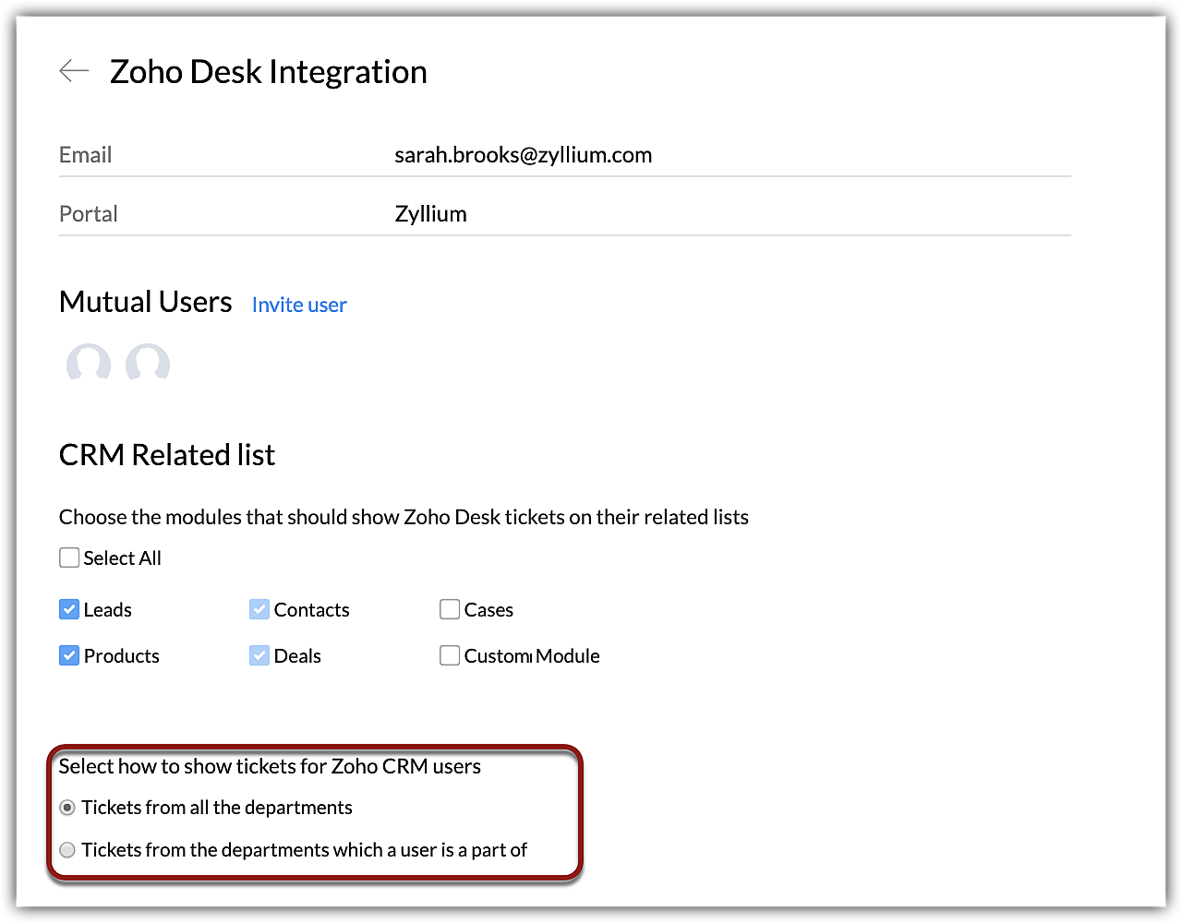The height and width of the screenshot is (923, 1182).
Task: Click the Zyllium portal name value
Action: click(430, 214)
